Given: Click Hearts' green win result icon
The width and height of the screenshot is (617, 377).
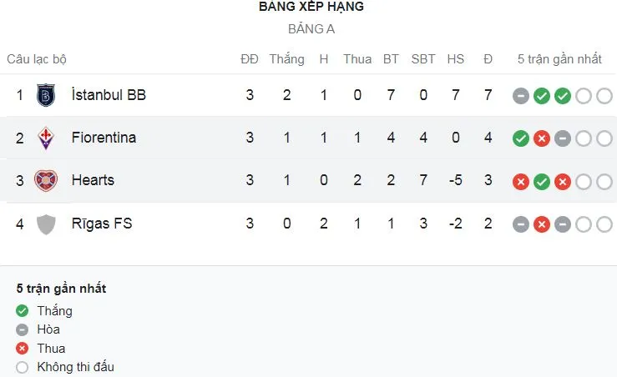Looking at the screenshot, I should [x=542, y=181].
